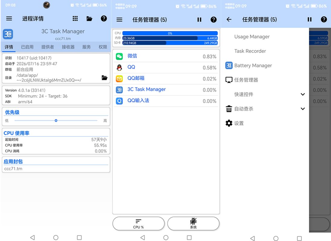Toggle the 系统 system apps filter button

(x=193, y=224)
